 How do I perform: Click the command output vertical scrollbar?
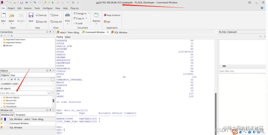coord(216,114)
